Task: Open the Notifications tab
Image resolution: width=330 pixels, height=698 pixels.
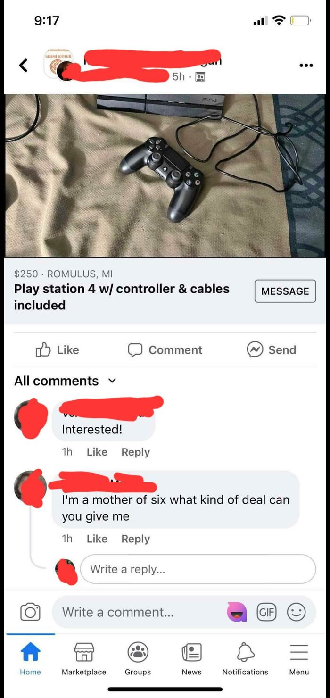Action: coord(245,659)
